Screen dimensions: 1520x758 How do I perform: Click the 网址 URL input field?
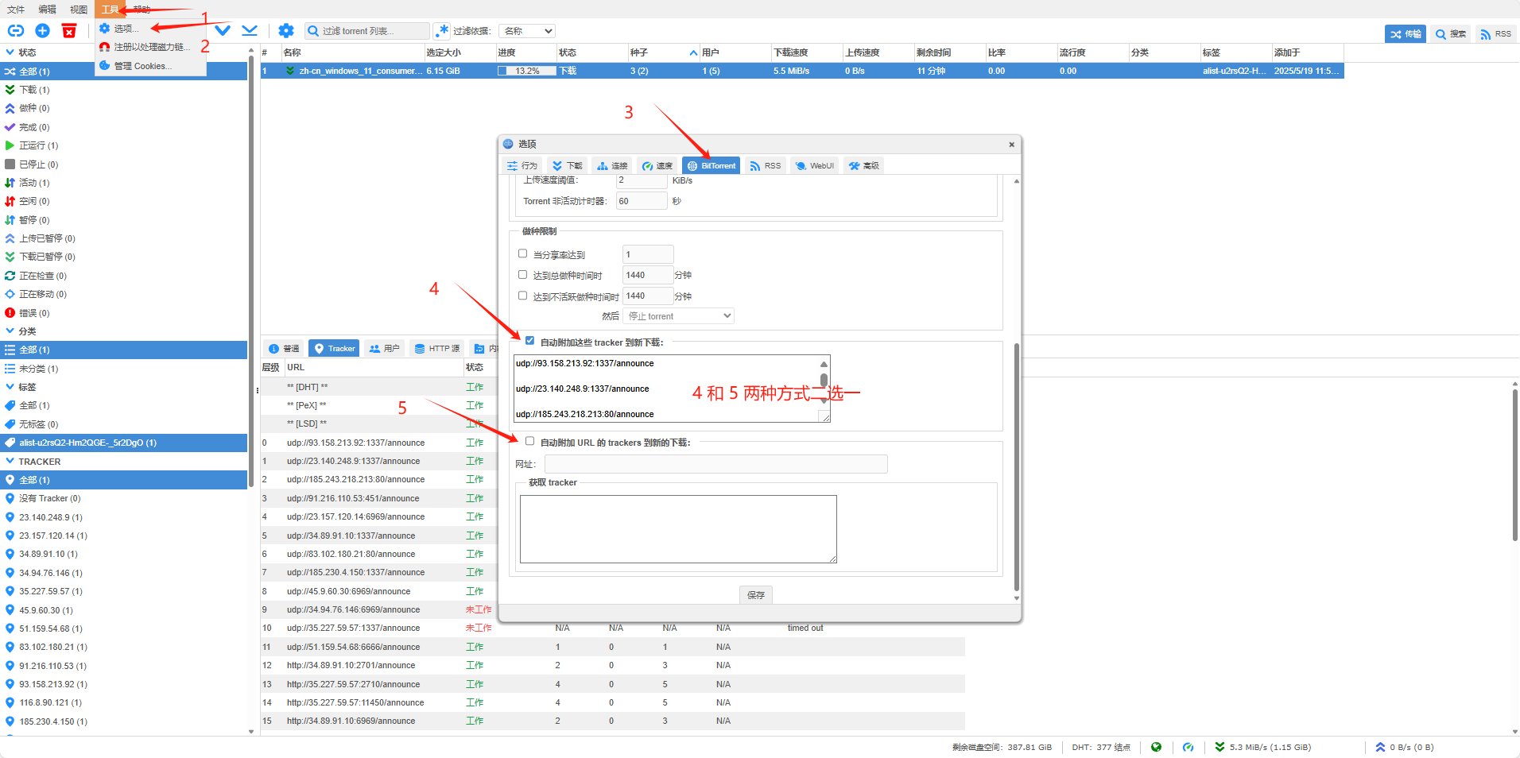715,464
